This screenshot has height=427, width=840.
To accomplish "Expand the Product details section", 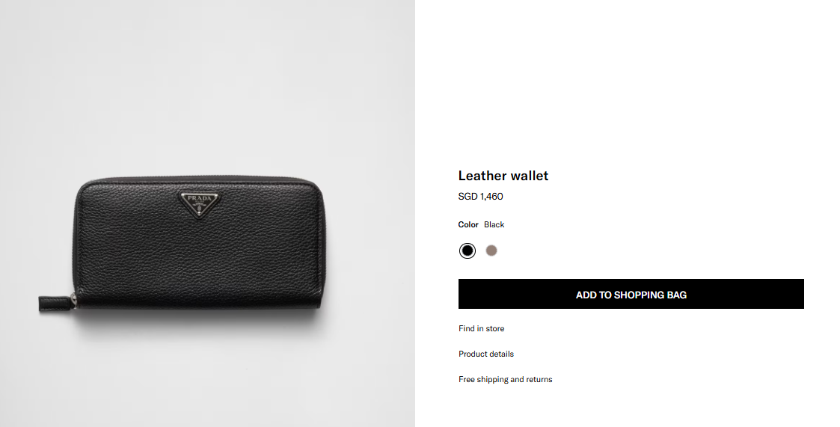I will pyautogui.click(x=486, y=354).
